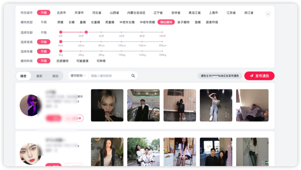
Task: Click the 通告主 posting notification banner
Action: [220, 76]
